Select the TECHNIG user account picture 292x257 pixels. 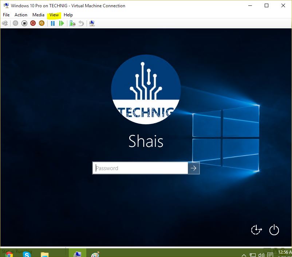[x=146, y=89]
